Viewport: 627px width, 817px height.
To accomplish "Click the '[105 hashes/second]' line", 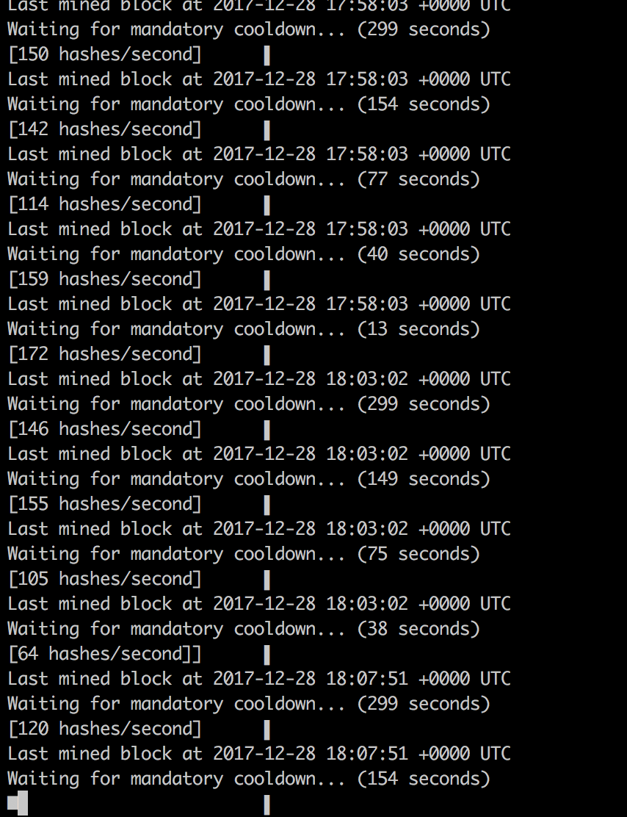I will pos(105,579).
